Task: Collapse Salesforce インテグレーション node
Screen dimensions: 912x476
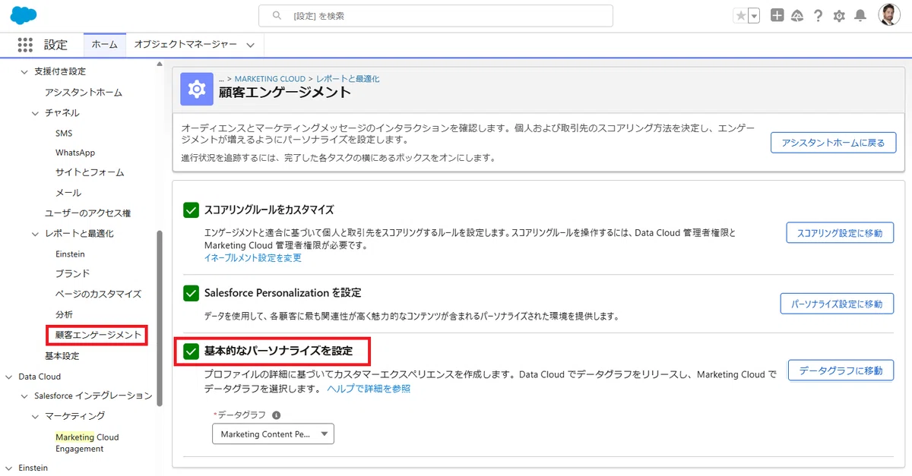Action: pos(23,396)
